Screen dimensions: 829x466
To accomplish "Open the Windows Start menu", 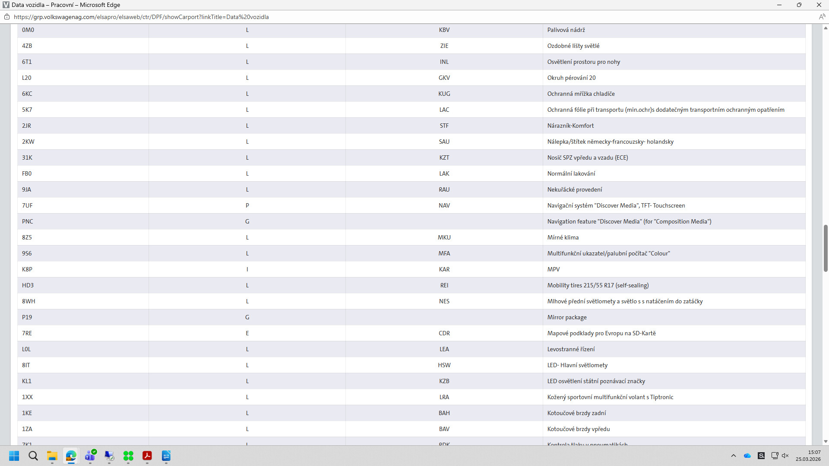I will tap(14, 456).
